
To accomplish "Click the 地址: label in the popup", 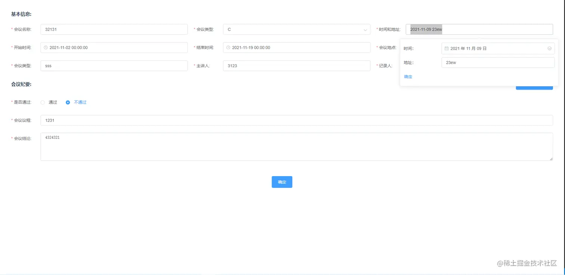I will 408,63.
